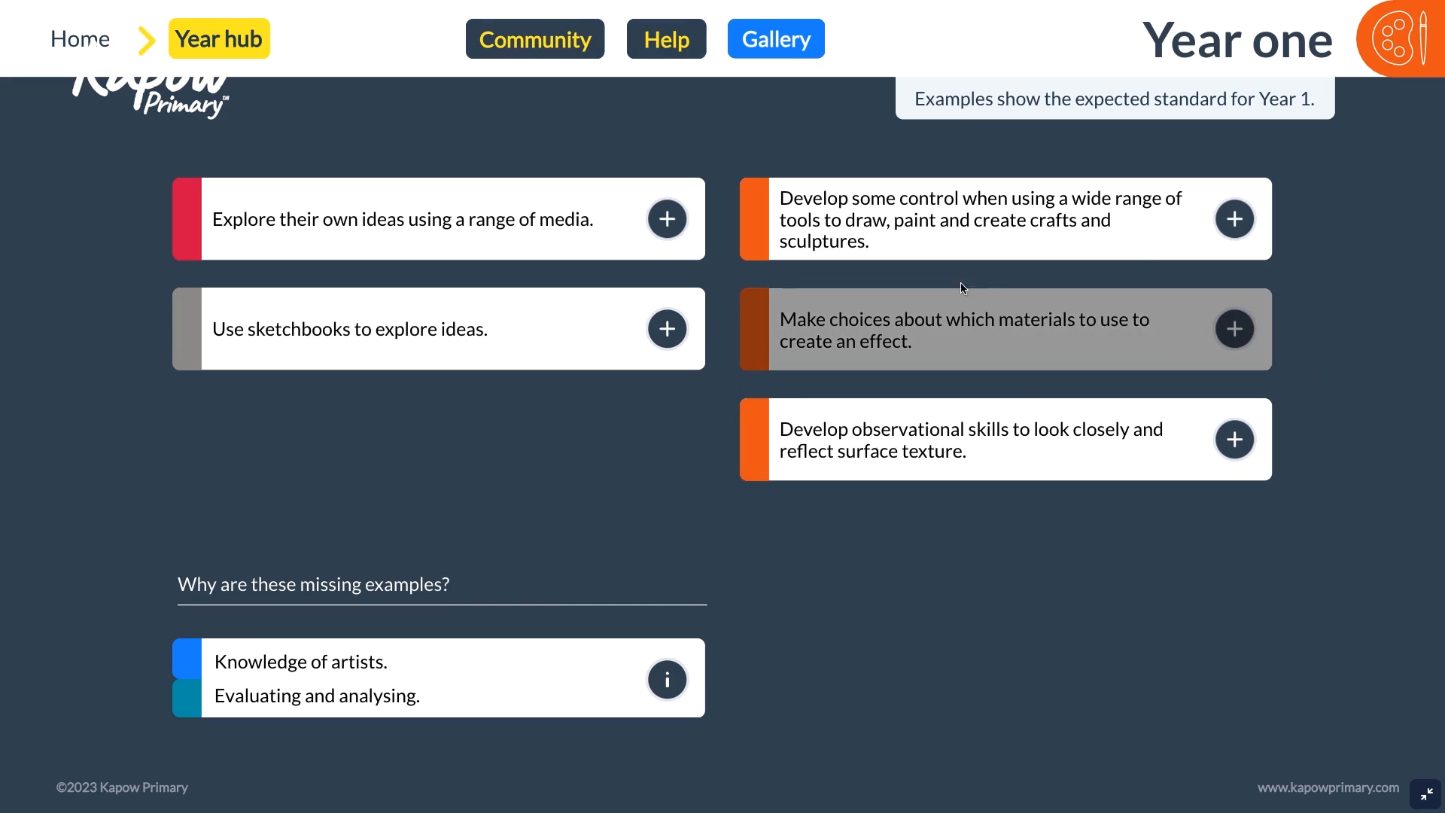Click the red color bar on the Explore card
Image resolution: width=1445 pixels, height=813 pixels.
[187, 219]
